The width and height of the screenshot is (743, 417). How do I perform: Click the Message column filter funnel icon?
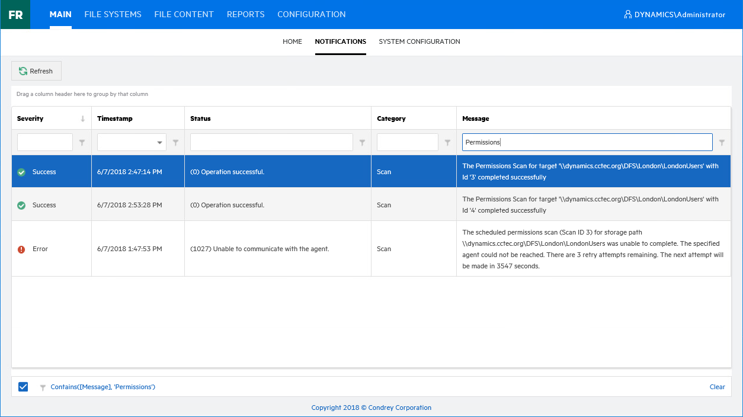tap(722, 143)
